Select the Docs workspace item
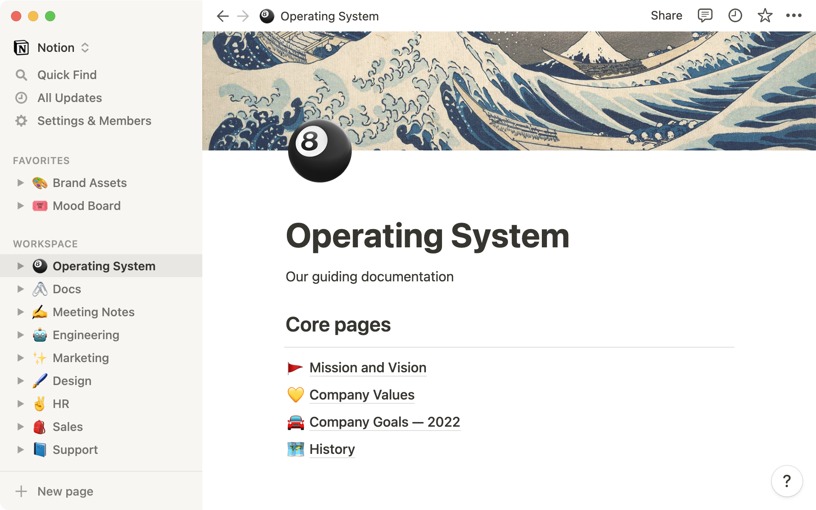 [x=66, y=289]
